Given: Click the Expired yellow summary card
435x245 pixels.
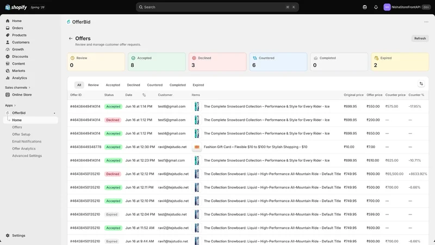Looking at the screenshot, I should (x=400, y=62).
